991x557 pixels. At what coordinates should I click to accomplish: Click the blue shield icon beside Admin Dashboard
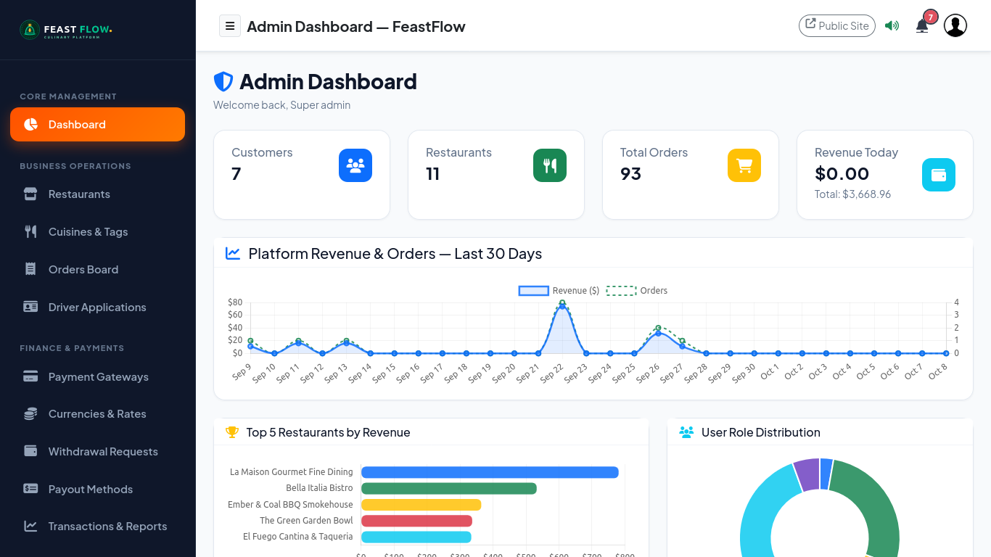click(223, 81)
